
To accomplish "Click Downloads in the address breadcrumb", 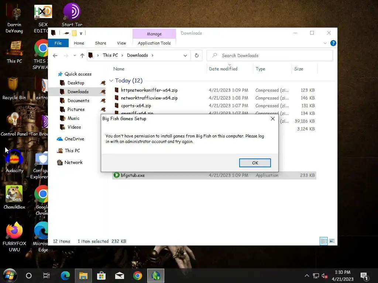I will 137,55.
